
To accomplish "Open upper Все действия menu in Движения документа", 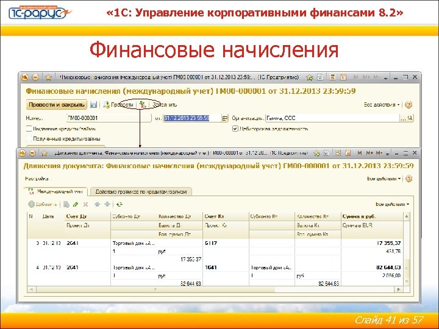I will click(384, 179).
